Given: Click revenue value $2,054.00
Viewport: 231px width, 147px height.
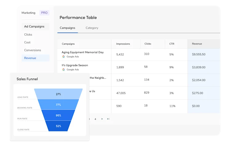Looking at the screenshot, I should point(199,80).
